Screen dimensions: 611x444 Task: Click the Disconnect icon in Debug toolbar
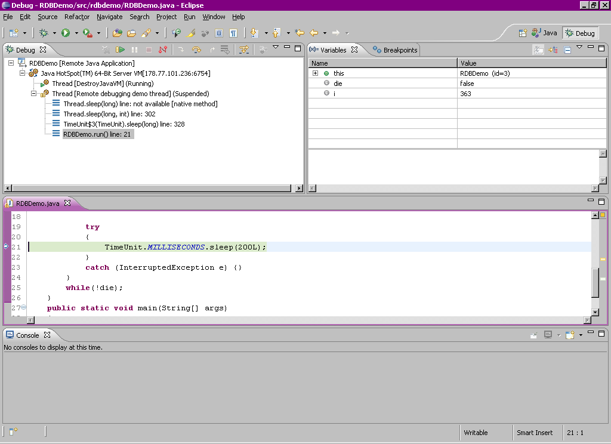(163, 50)
